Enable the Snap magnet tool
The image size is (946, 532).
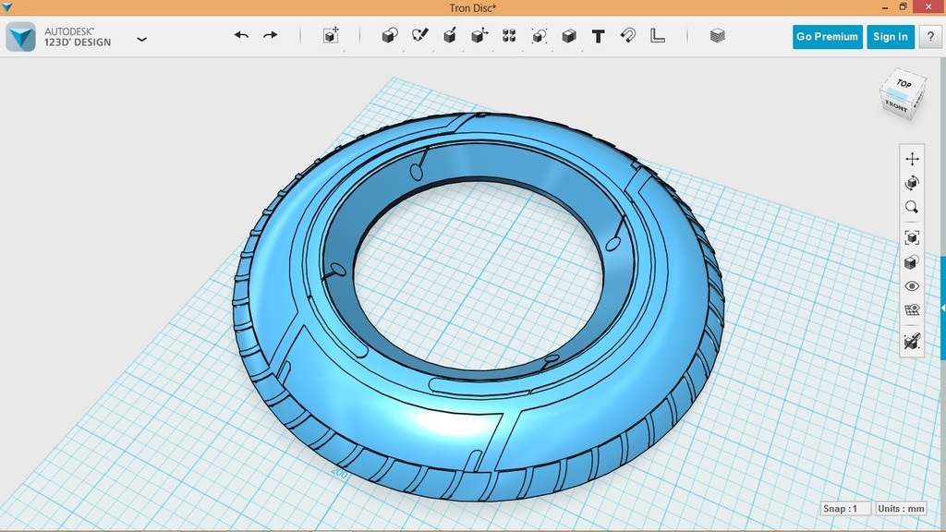coord(627,35)
